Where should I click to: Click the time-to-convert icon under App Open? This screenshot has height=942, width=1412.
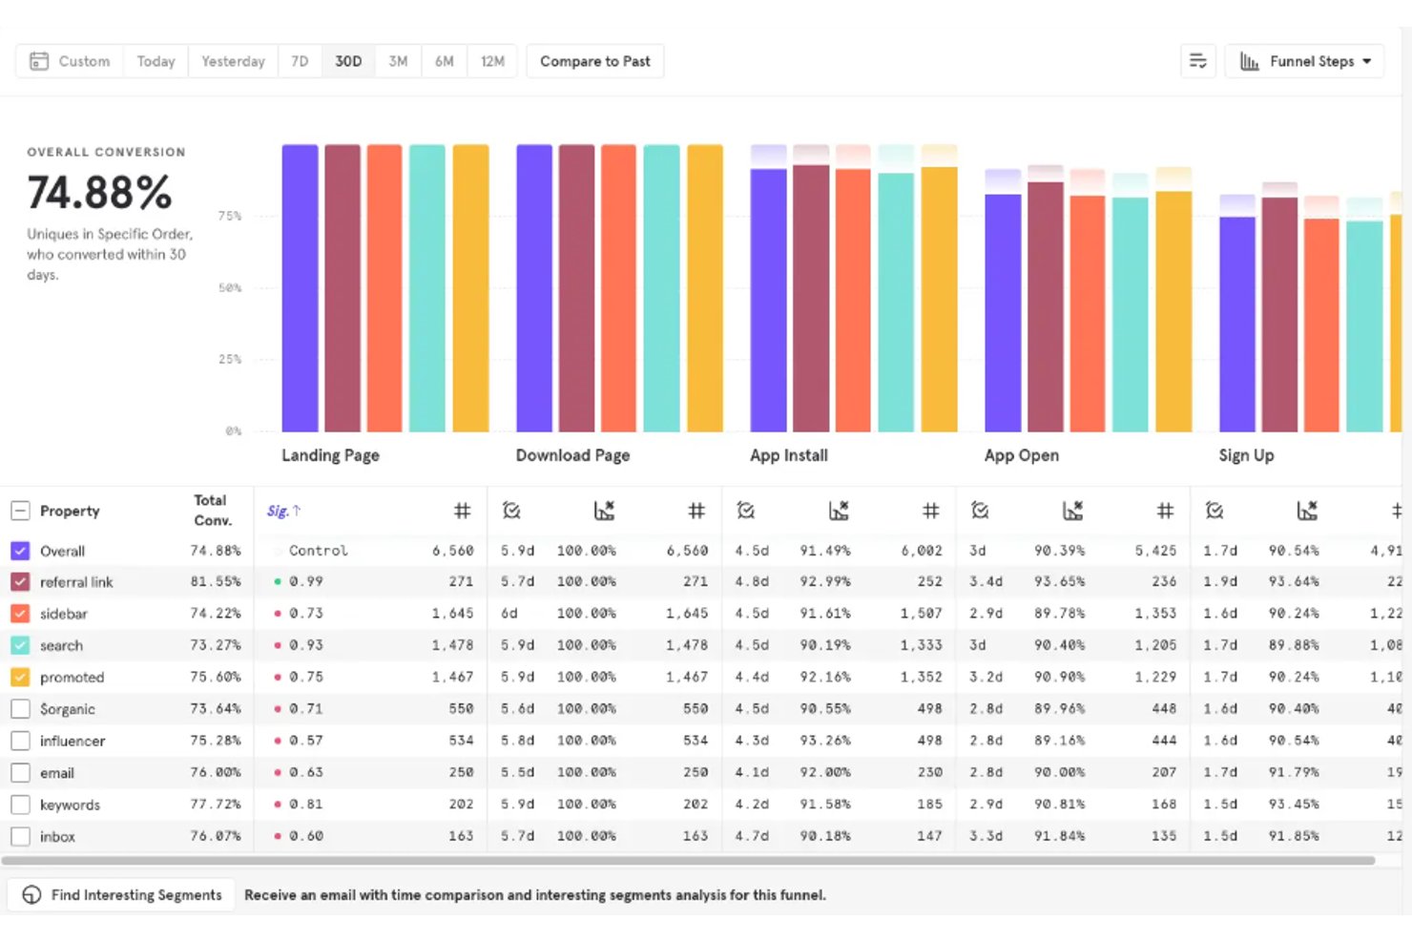(x=980, y=511)
